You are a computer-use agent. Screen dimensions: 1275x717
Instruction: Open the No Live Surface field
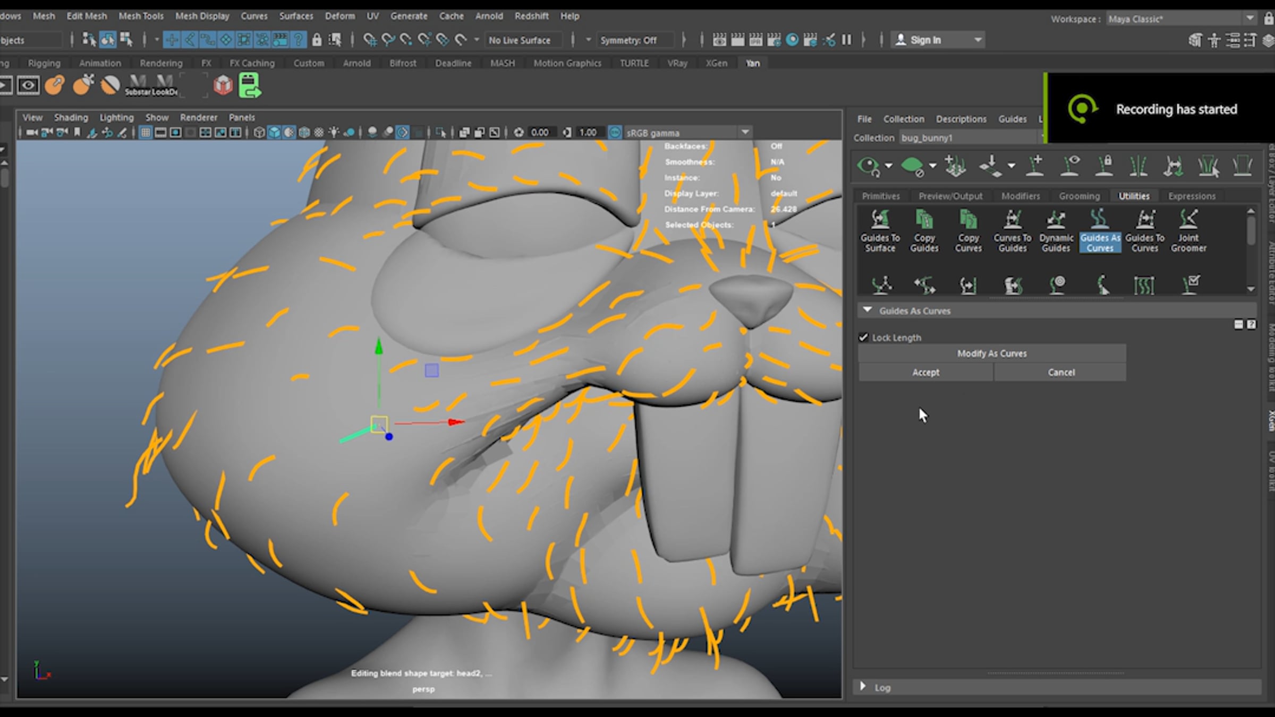[524, 40]
